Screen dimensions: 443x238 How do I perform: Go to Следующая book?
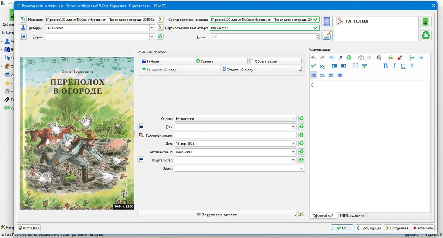click(x=397, y=228)
